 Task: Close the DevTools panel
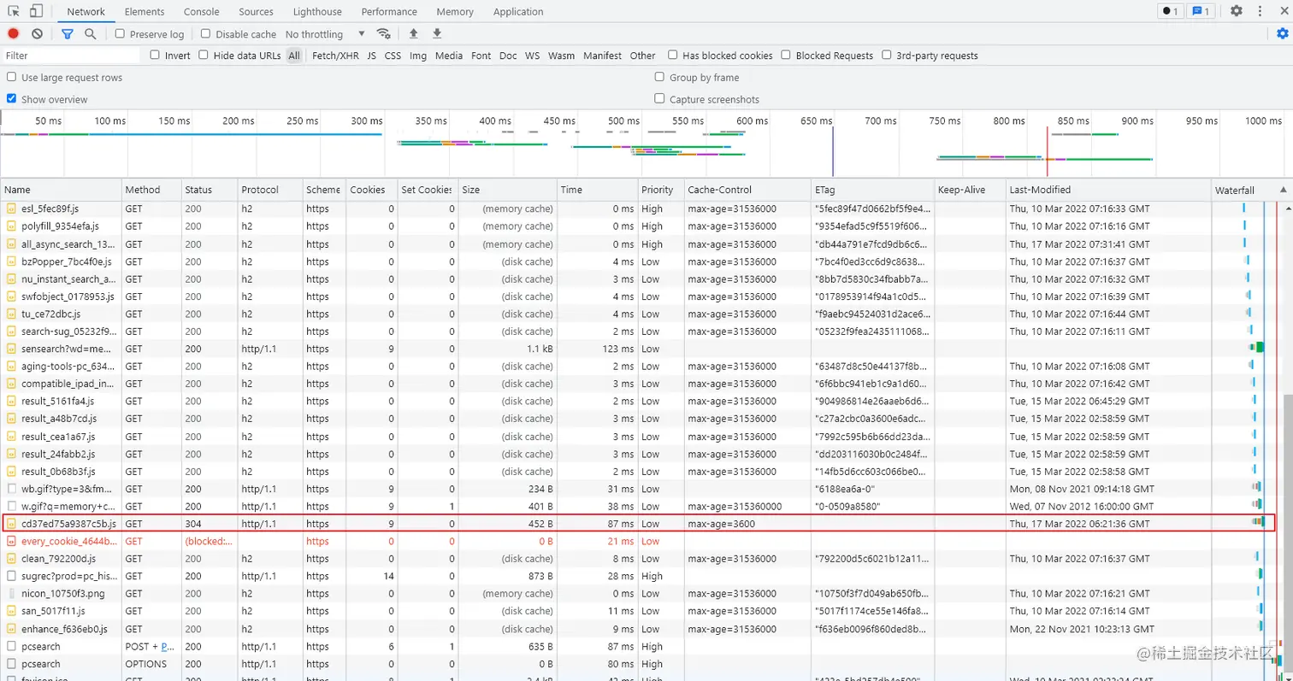tap(1283, 11)
